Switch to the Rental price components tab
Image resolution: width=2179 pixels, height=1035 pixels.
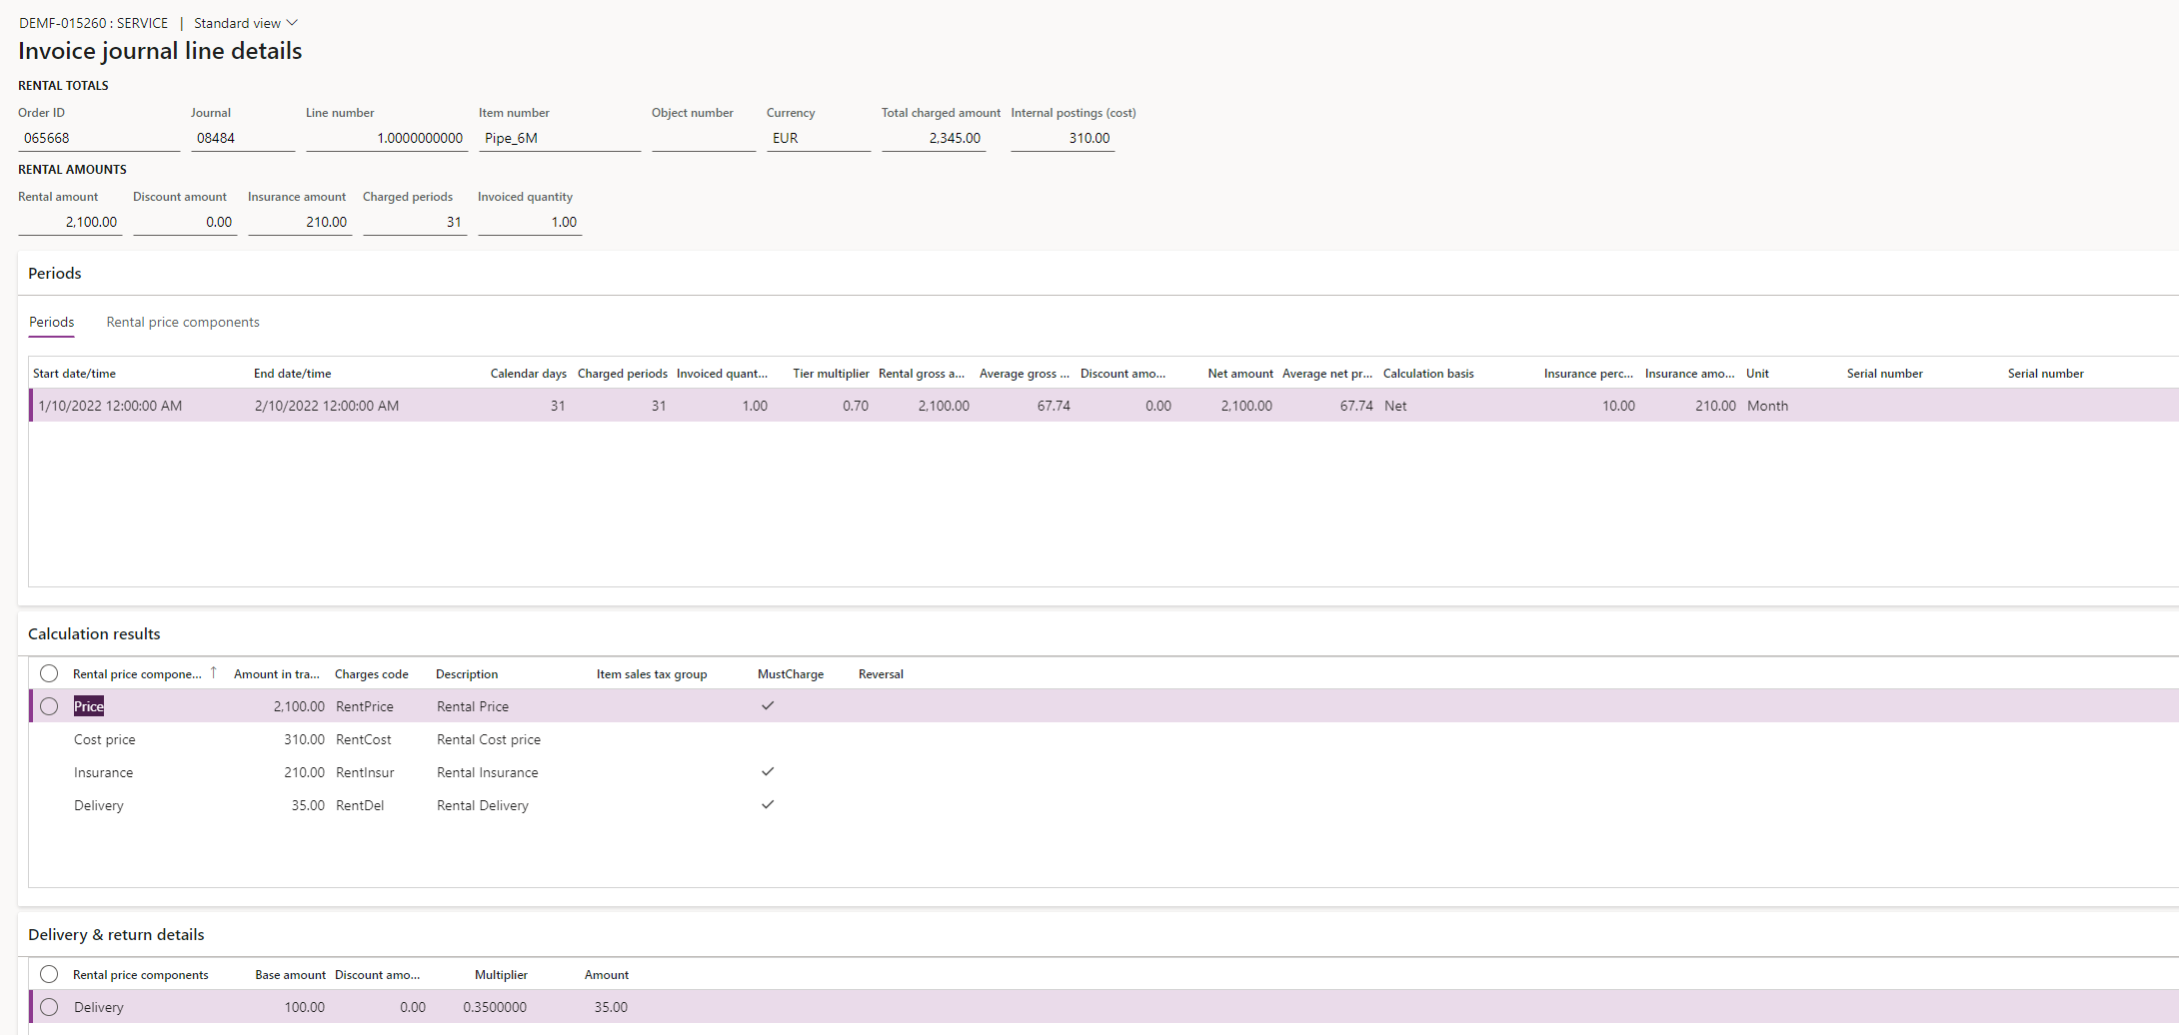pyautogui.click(x=183, y=322)
